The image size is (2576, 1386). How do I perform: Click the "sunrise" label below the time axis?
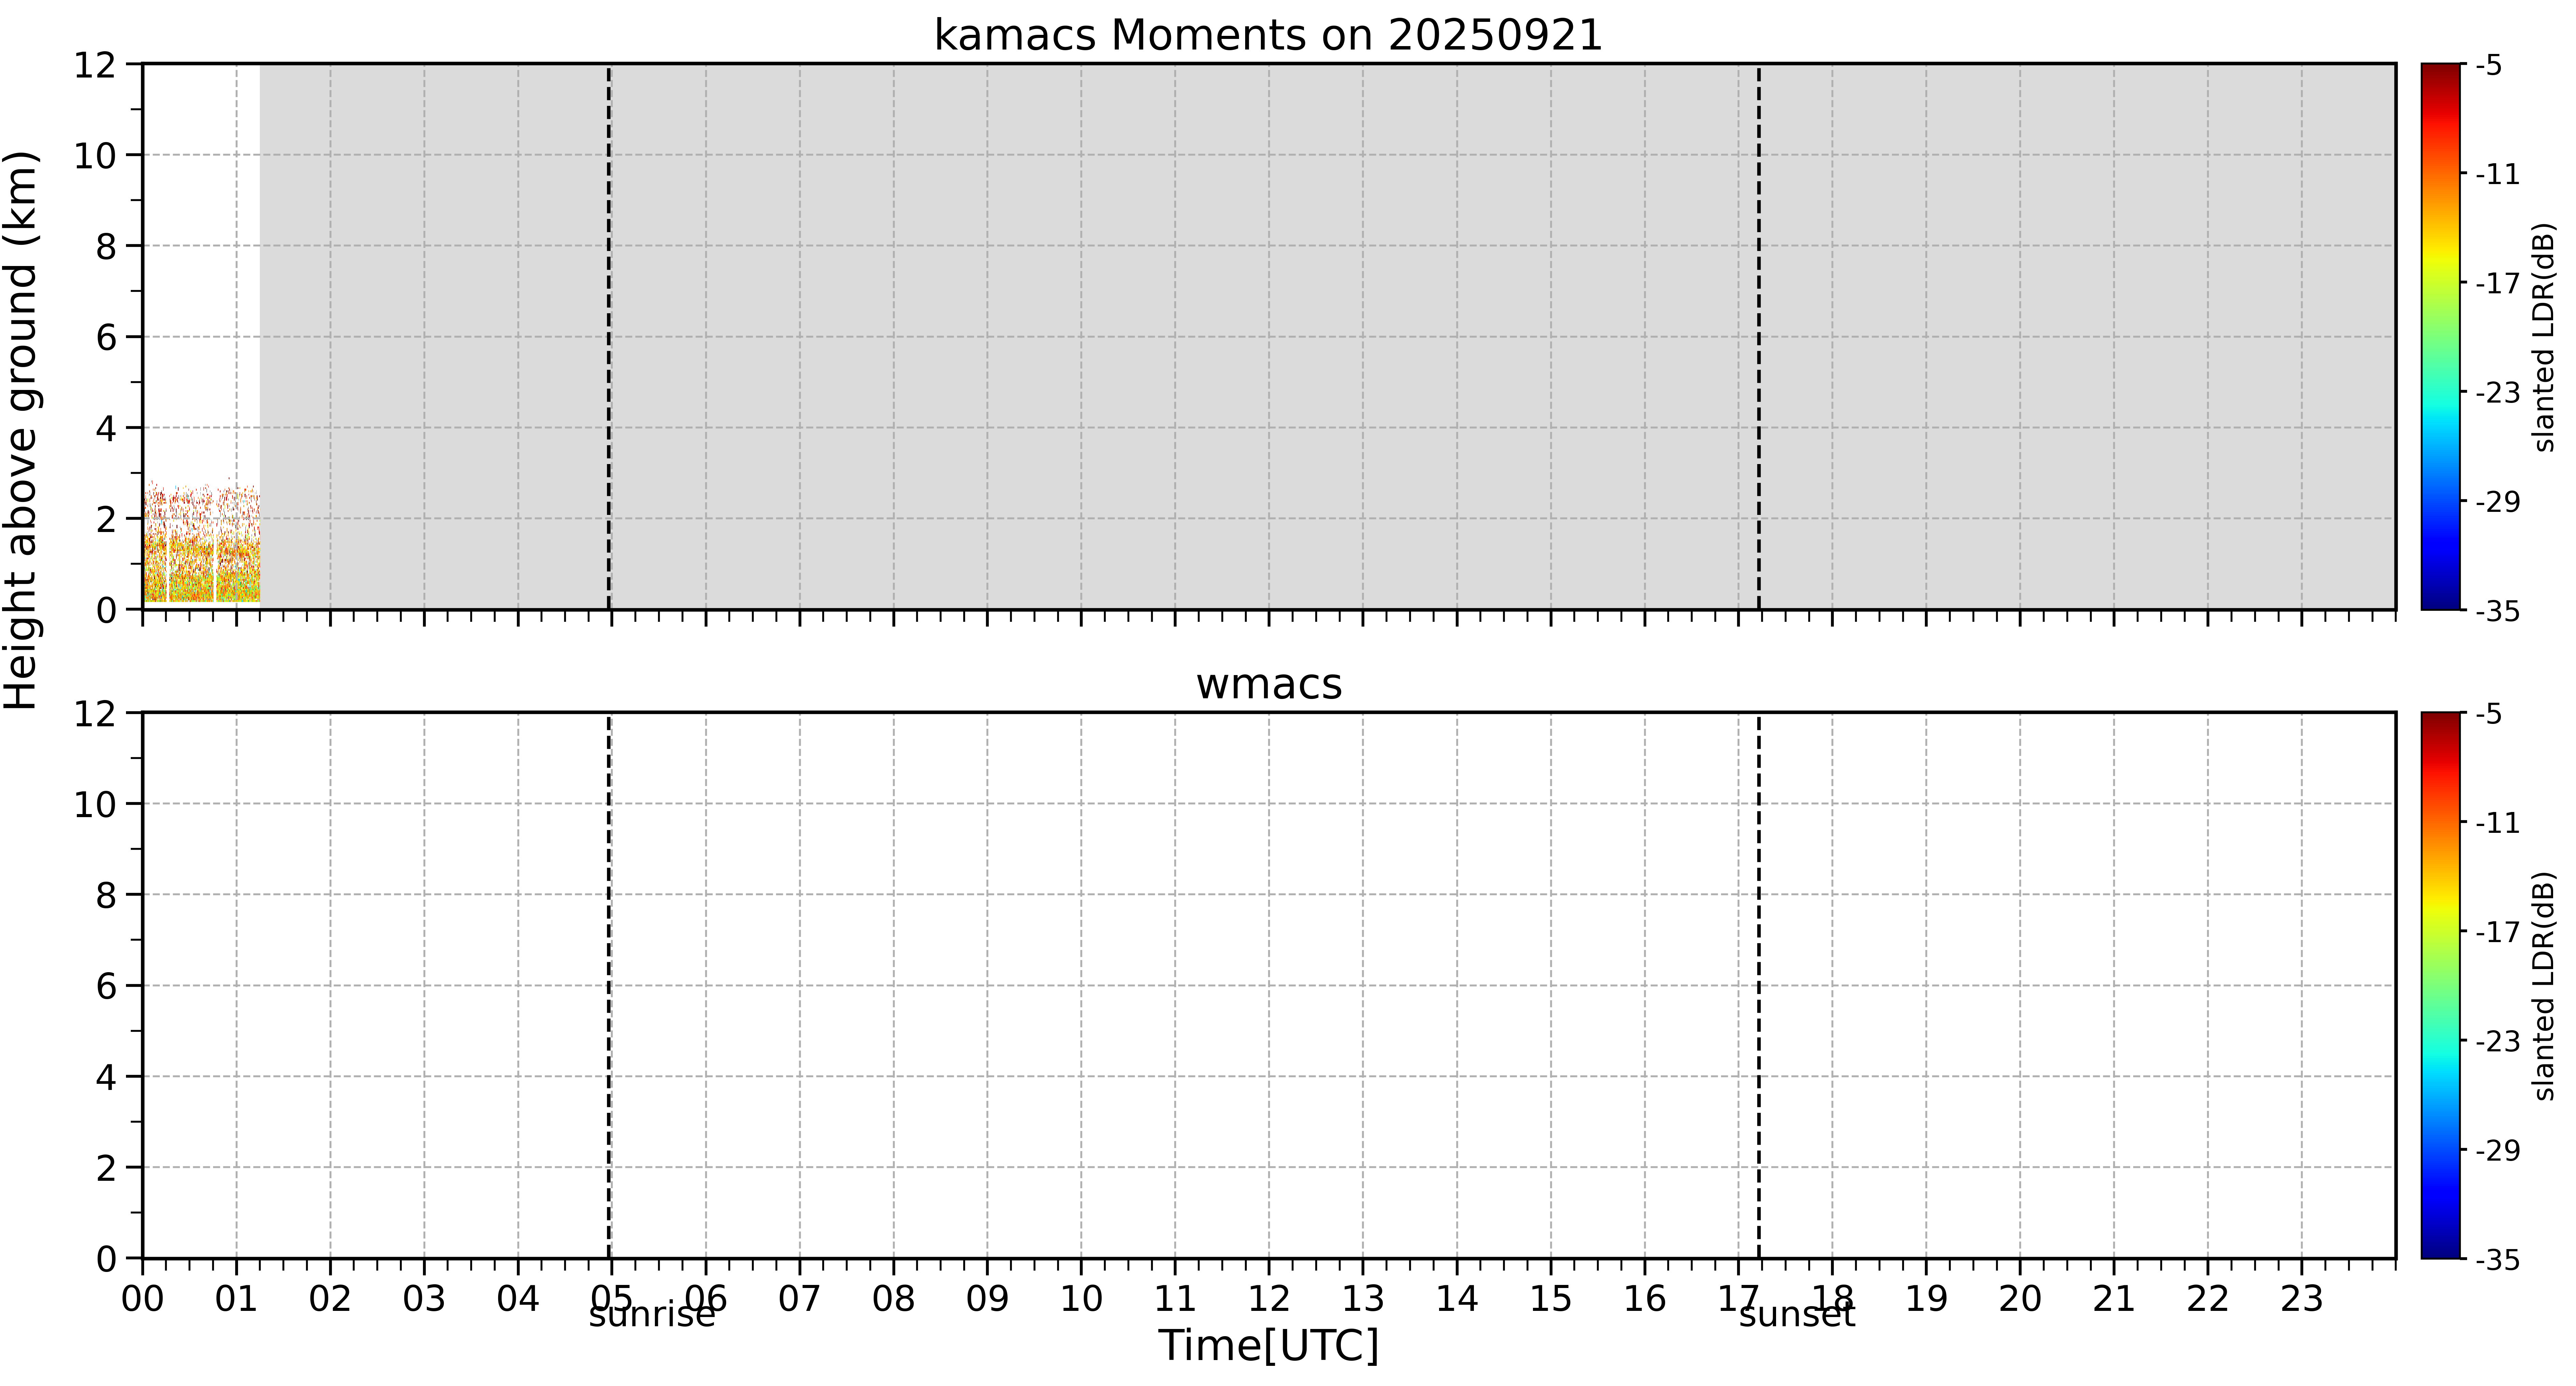(x=652, y=1314)
